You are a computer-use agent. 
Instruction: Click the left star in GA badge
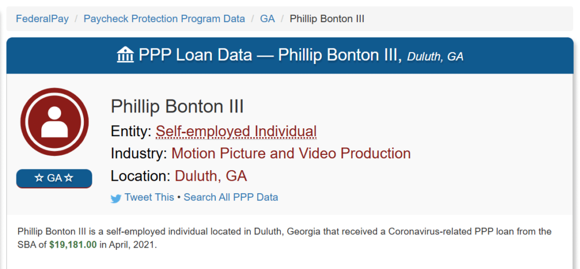pos(39,178)
